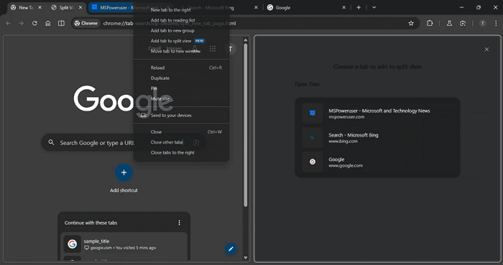The image size is (503, 265).
Task: Choose Close in the tab context menu
Action: [x=181, y=131]
